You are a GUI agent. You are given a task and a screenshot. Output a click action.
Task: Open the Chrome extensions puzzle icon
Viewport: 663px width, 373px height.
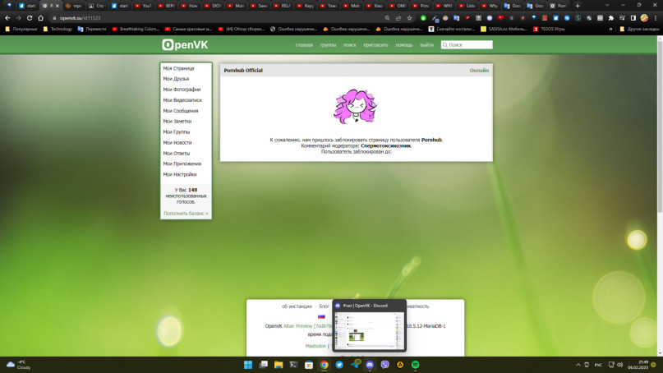tap(611, 18)
